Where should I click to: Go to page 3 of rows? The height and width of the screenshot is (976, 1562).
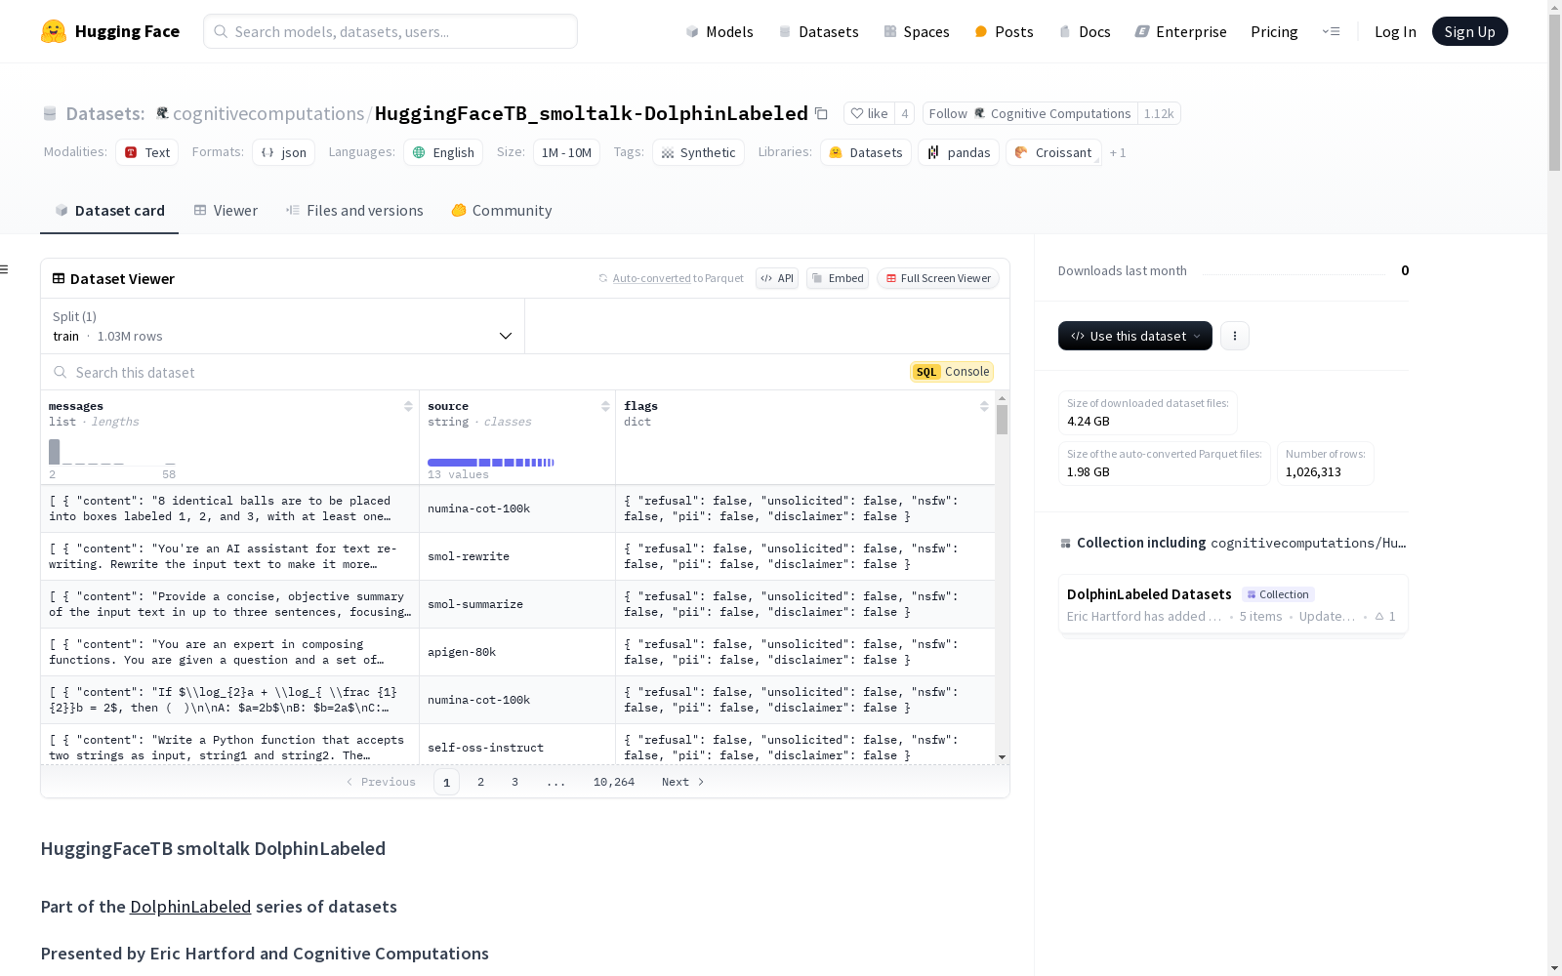514,782
